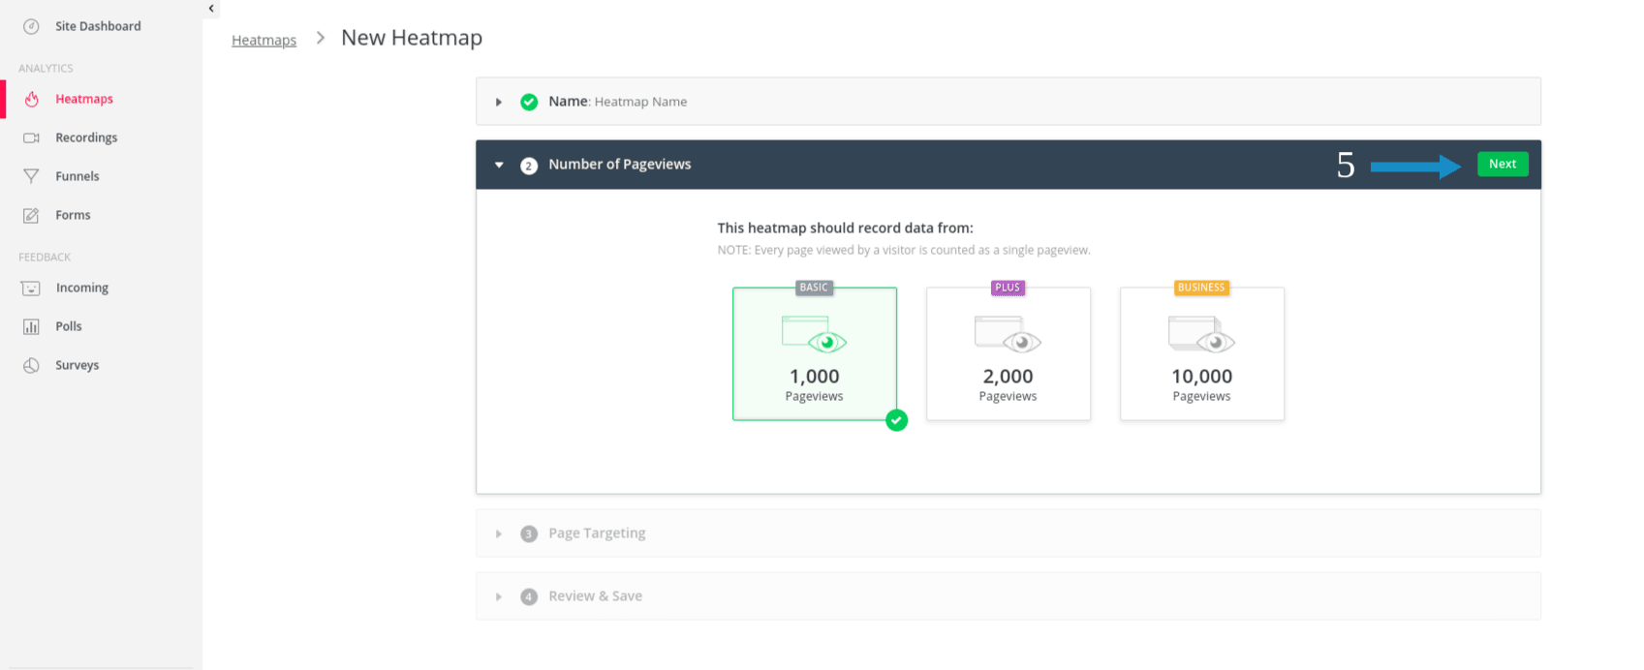Screen dimensions: 1644x670
Task: Click the NOTE about pageview counting text
Action: tap(904, 251)
